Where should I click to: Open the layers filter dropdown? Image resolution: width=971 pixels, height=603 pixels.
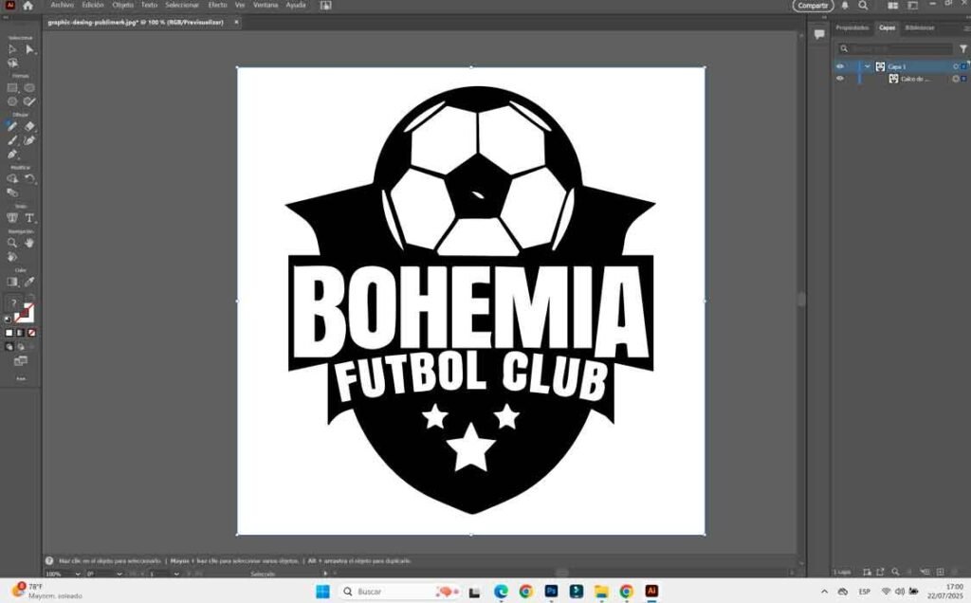(963, 48)
